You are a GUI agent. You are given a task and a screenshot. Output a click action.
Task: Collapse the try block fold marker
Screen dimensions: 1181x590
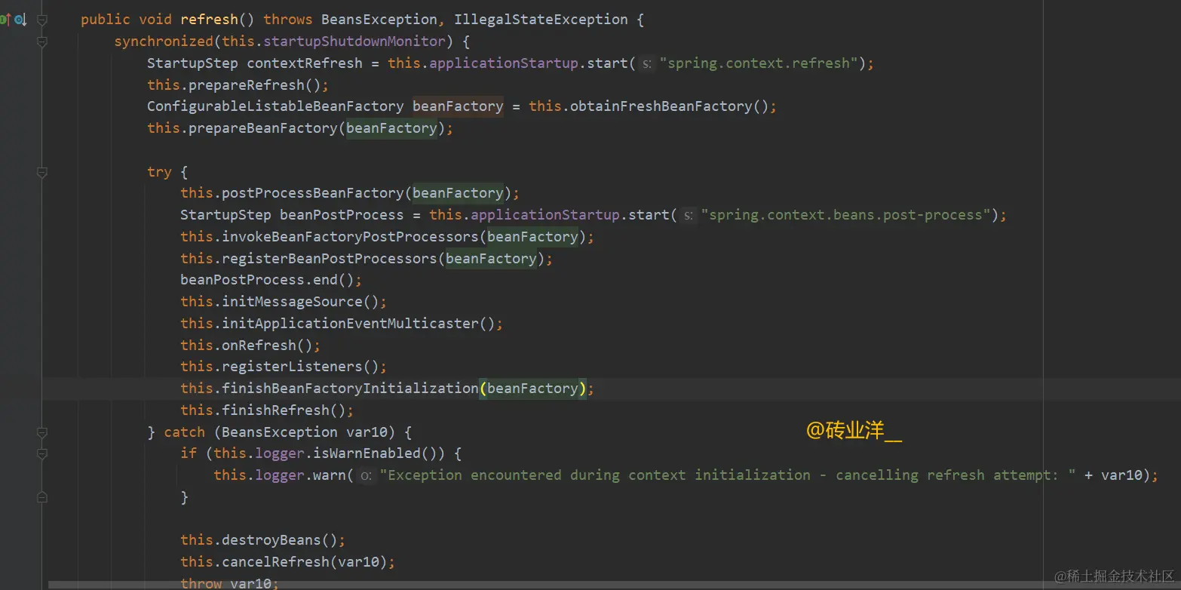pos(42,172)
